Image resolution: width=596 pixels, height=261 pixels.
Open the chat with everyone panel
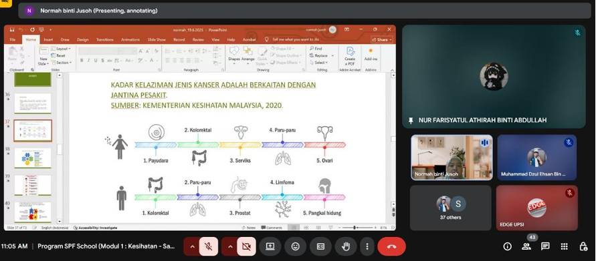click(x=545, y=246)
